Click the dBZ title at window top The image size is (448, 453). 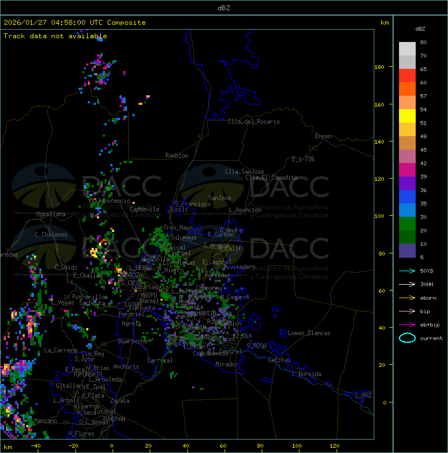pyautogui.click(x=223, y=8)
